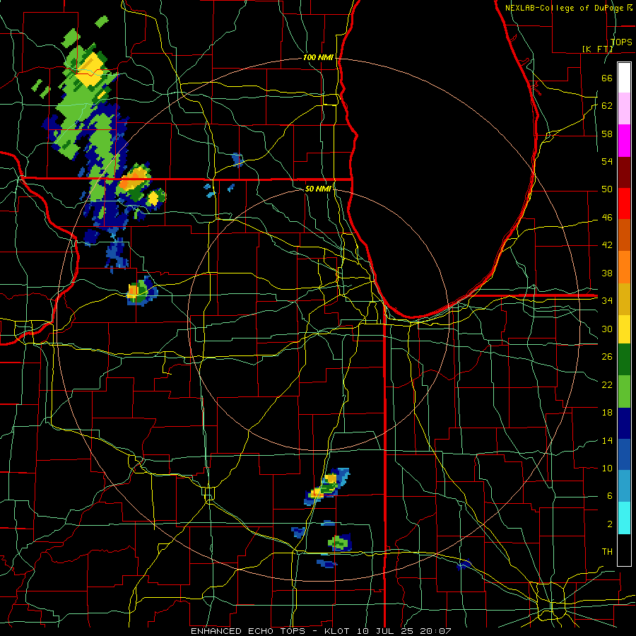Click the yellow legend swatch

(x=624, y=329)
